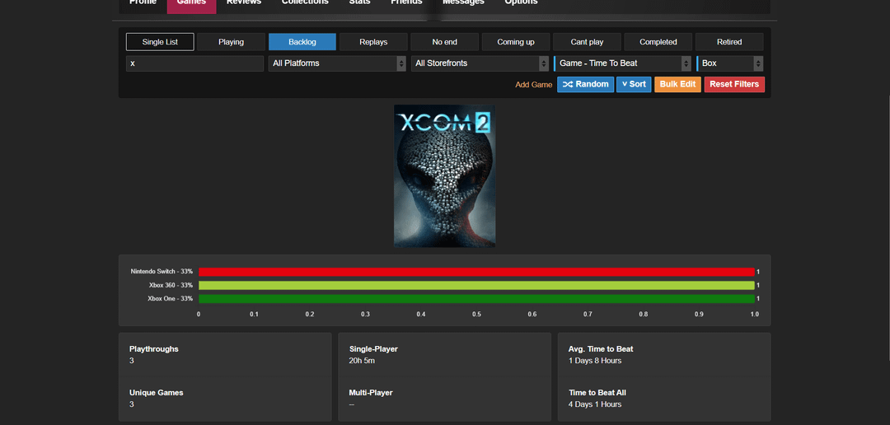Toggle the Replays filter
Viewport: 890px width, 425px height.
pos(373,42)
